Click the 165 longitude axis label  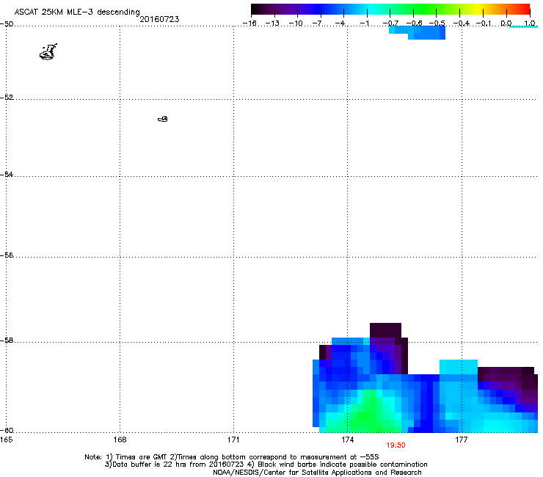point(6,440)
